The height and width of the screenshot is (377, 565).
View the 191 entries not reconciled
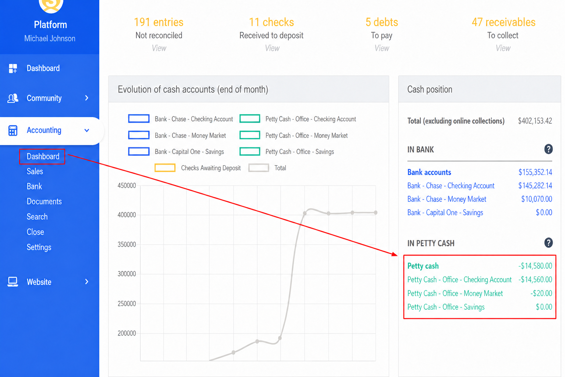[159, 48]
